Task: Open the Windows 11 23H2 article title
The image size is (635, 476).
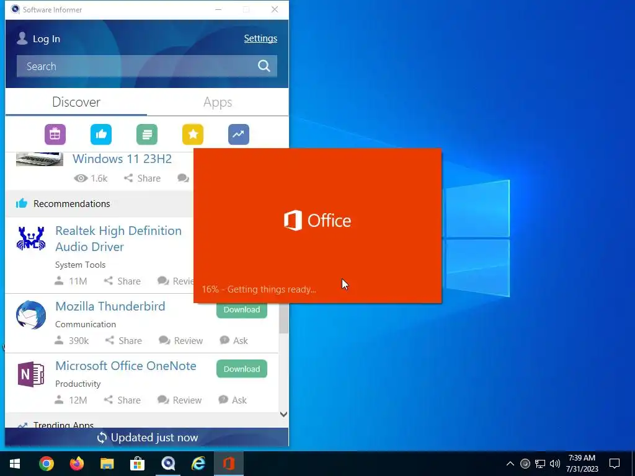Action: pyautogui.click(x=122, y=159)
